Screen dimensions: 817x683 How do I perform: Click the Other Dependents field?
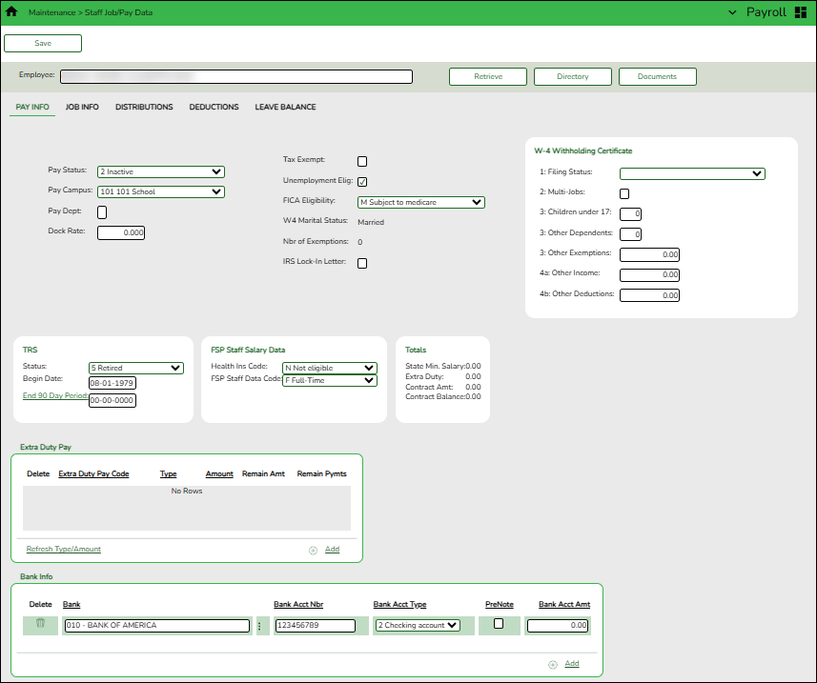pos(630,234)
